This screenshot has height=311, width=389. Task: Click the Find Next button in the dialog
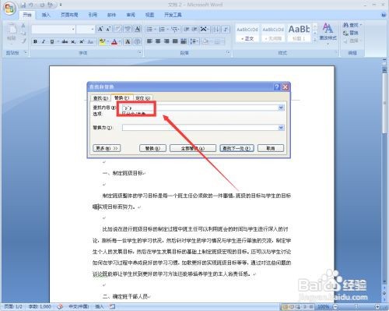click(x=237, y=148)
